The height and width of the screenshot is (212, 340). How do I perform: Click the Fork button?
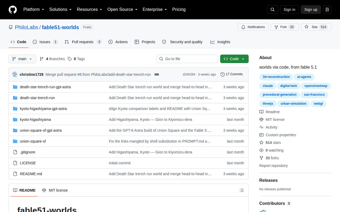pyautogui.click(x=285, y=27)
